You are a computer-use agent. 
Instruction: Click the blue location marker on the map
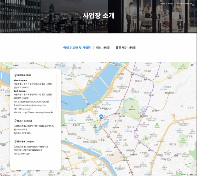tap(101, 117)
